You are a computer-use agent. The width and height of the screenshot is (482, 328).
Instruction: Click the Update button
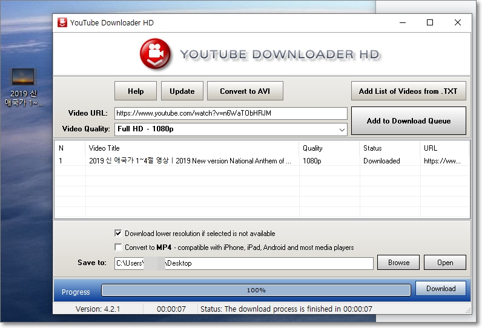pyautogui.click(x=182, y=91)
